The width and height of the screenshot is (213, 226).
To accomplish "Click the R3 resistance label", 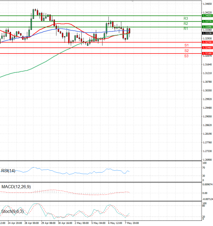I will click(186, 19).
